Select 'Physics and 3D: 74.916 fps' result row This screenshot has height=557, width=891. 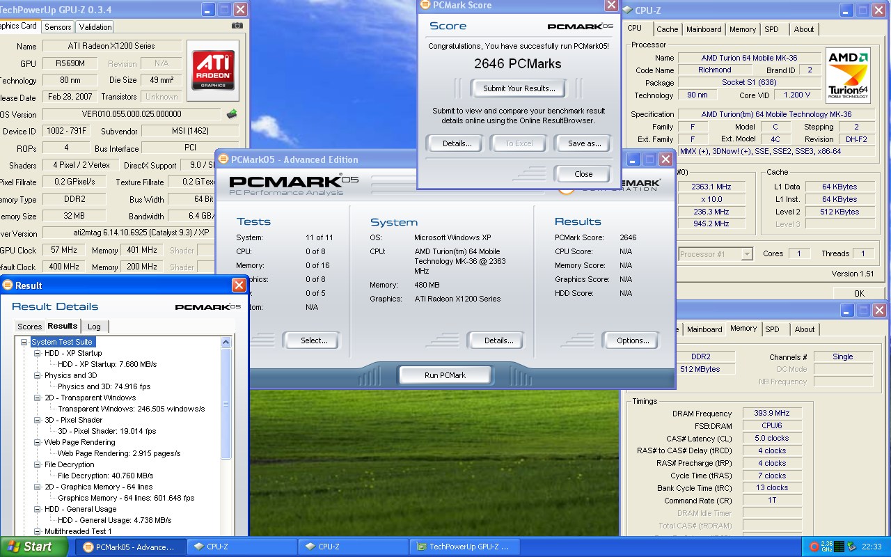pos(104,386)
